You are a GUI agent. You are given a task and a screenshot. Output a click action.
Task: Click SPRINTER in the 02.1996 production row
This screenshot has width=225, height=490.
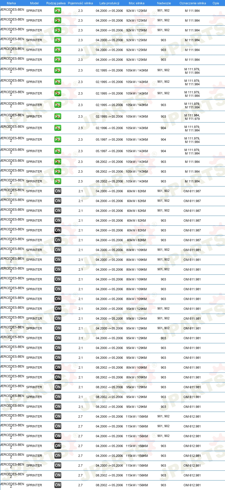pos(34,128)
